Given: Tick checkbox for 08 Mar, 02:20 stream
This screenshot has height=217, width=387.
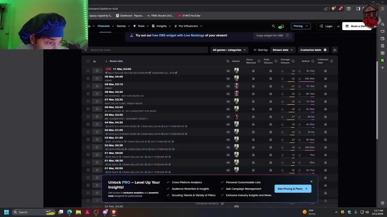Looking at the screenshot, I should point(88,94).
